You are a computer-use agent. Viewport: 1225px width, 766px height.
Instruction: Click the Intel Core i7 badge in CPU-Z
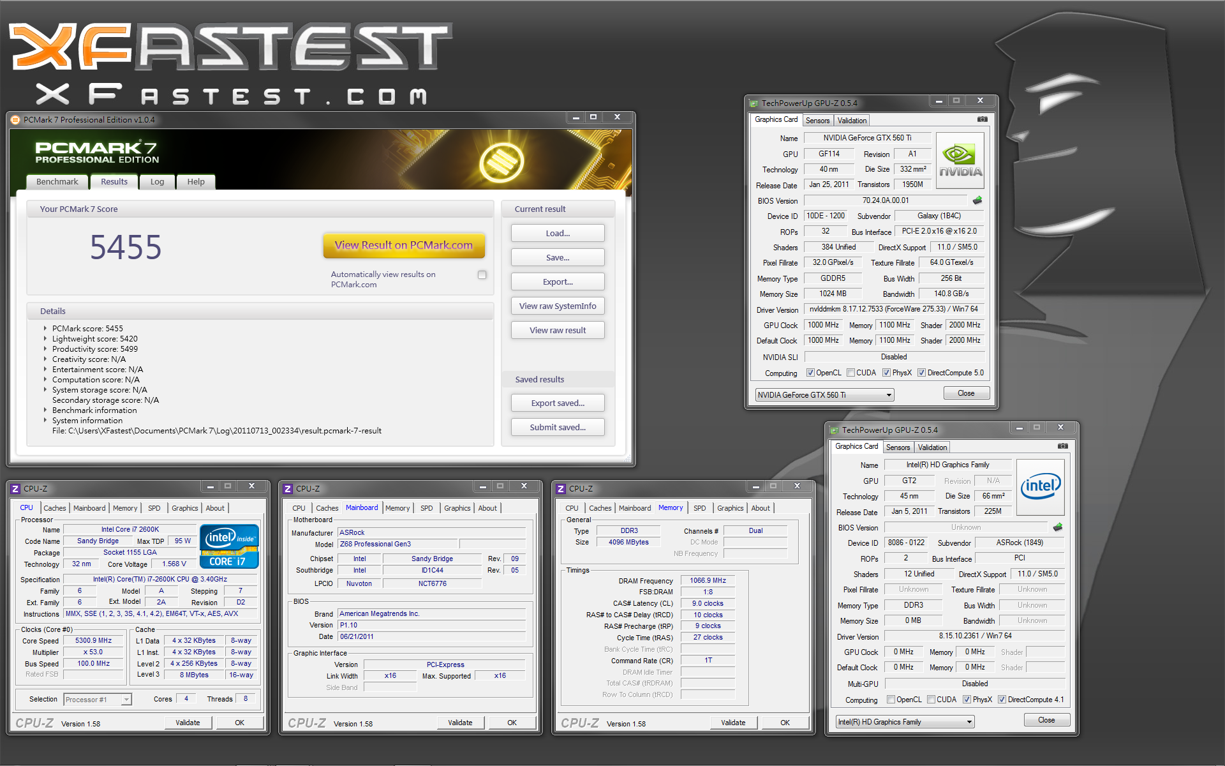(229, 546)
